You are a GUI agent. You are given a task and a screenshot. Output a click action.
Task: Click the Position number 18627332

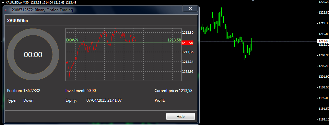[x=32, y=91]
